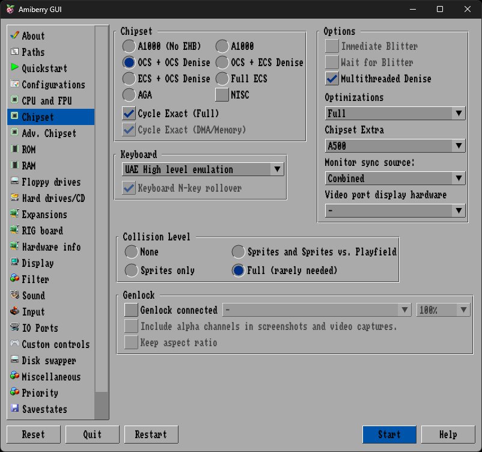Click the Sound icon in sidebar
482x452 pixels.
click(14, 295)
